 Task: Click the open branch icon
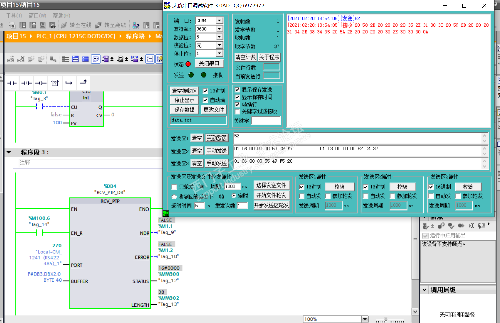69,83
